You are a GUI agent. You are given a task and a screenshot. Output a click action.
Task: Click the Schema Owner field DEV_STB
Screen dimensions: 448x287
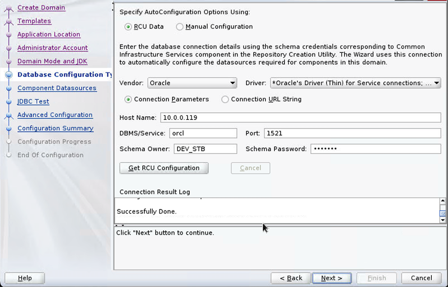[205, 149]
